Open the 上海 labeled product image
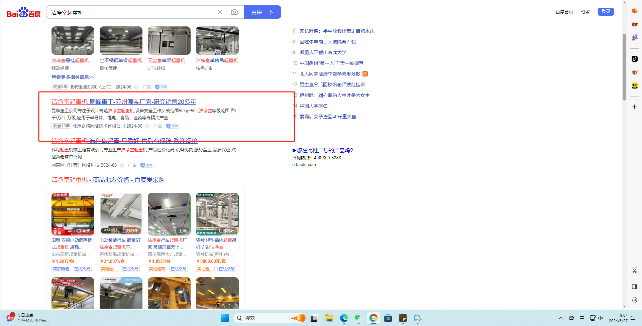 (x=169, y=214)
